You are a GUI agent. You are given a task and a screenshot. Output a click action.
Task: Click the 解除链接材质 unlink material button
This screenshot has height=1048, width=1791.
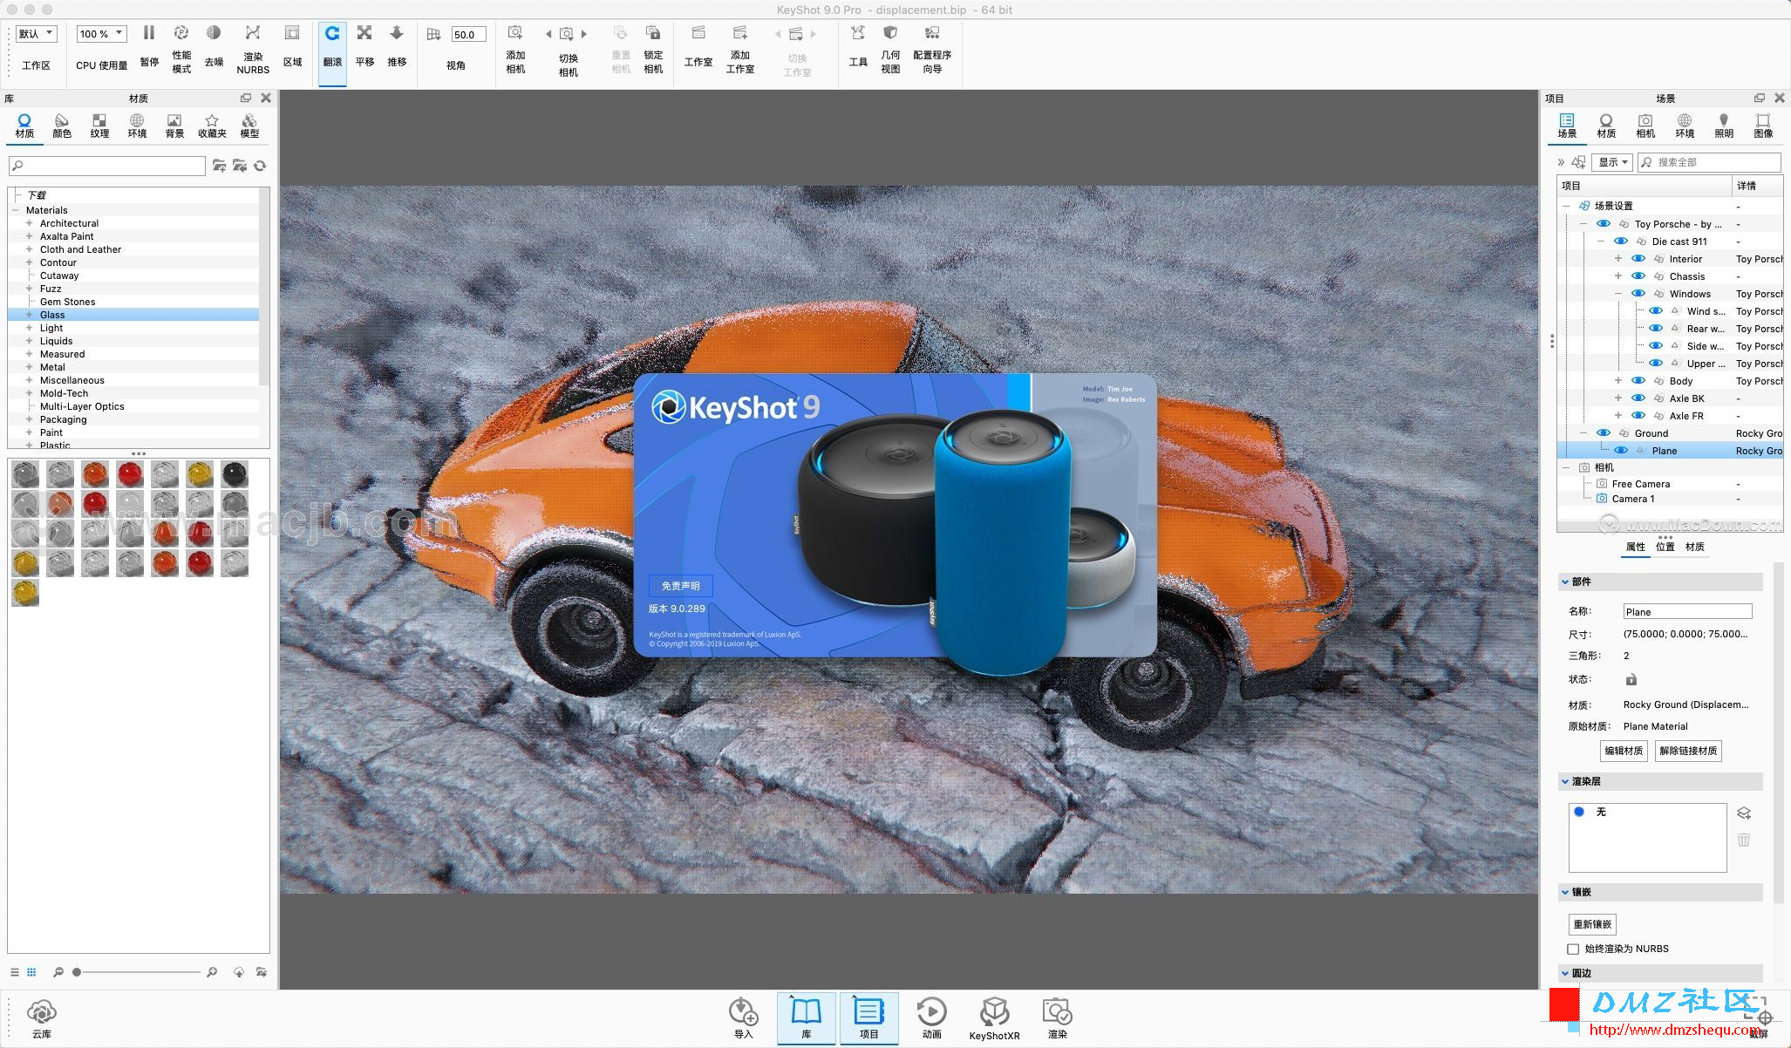1688,751
